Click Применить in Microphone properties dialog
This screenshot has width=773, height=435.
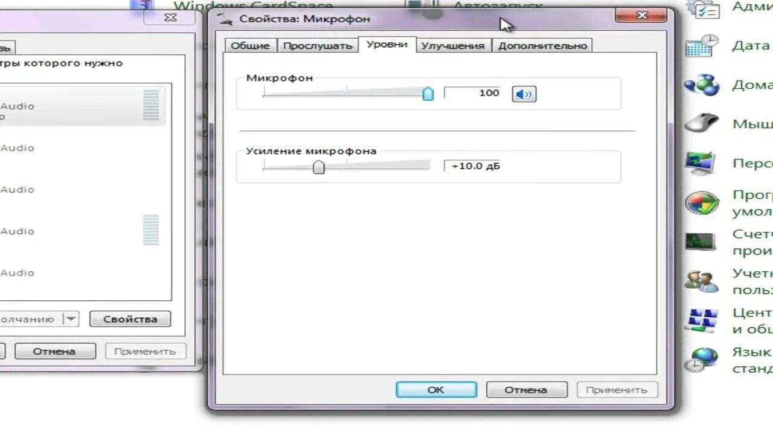616,390
